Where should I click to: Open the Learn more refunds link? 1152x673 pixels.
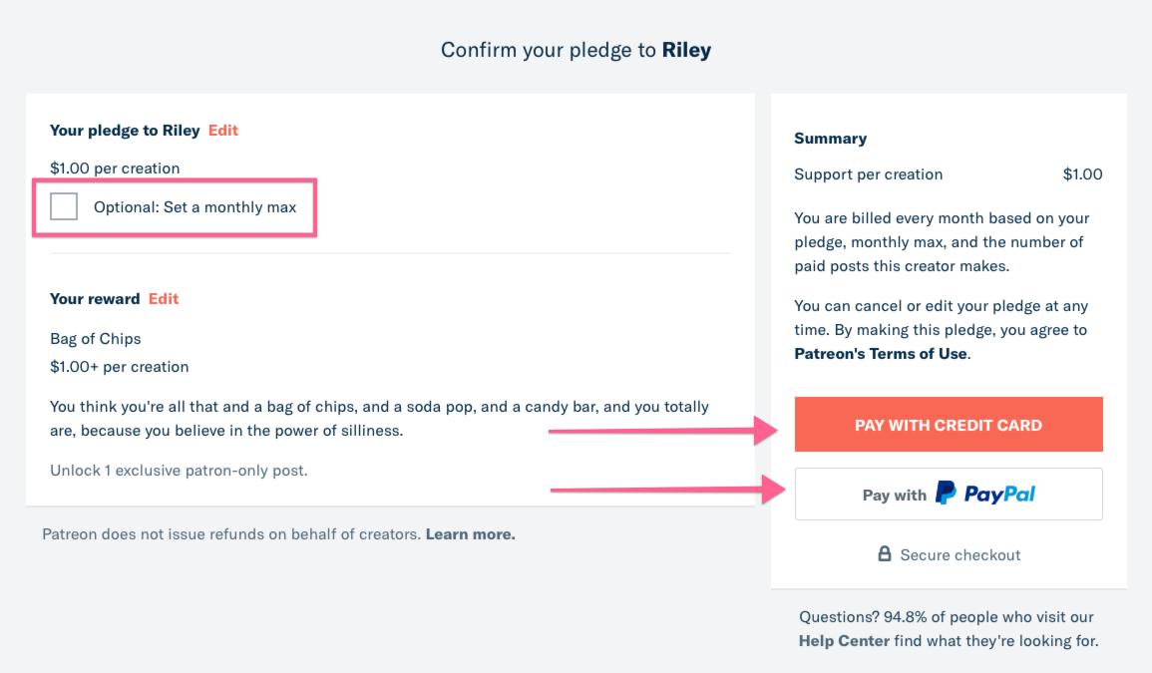(x=470, y=534)
